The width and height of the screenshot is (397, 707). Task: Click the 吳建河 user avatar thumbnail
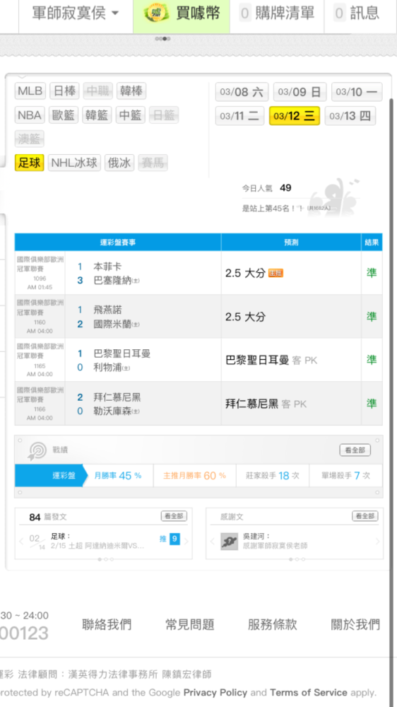click(x=230, y=541)
